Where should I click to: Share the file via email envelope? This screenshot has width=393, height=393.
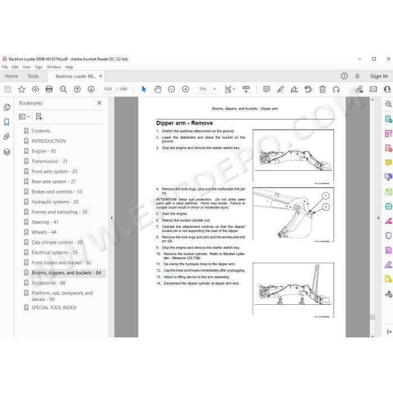click(373, 89)
